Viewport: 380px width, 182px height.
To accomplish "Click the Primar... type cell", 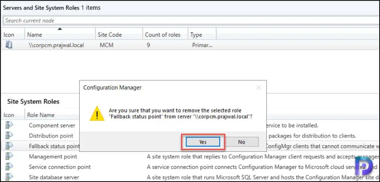I will pyautogui.click(x=202, y=45).
